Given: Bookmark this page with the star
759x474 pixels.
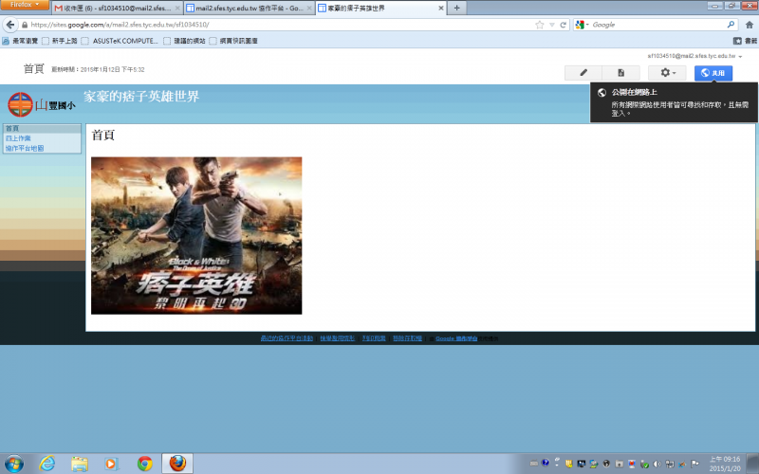Looking at the screenshot, I should [540, 25].
